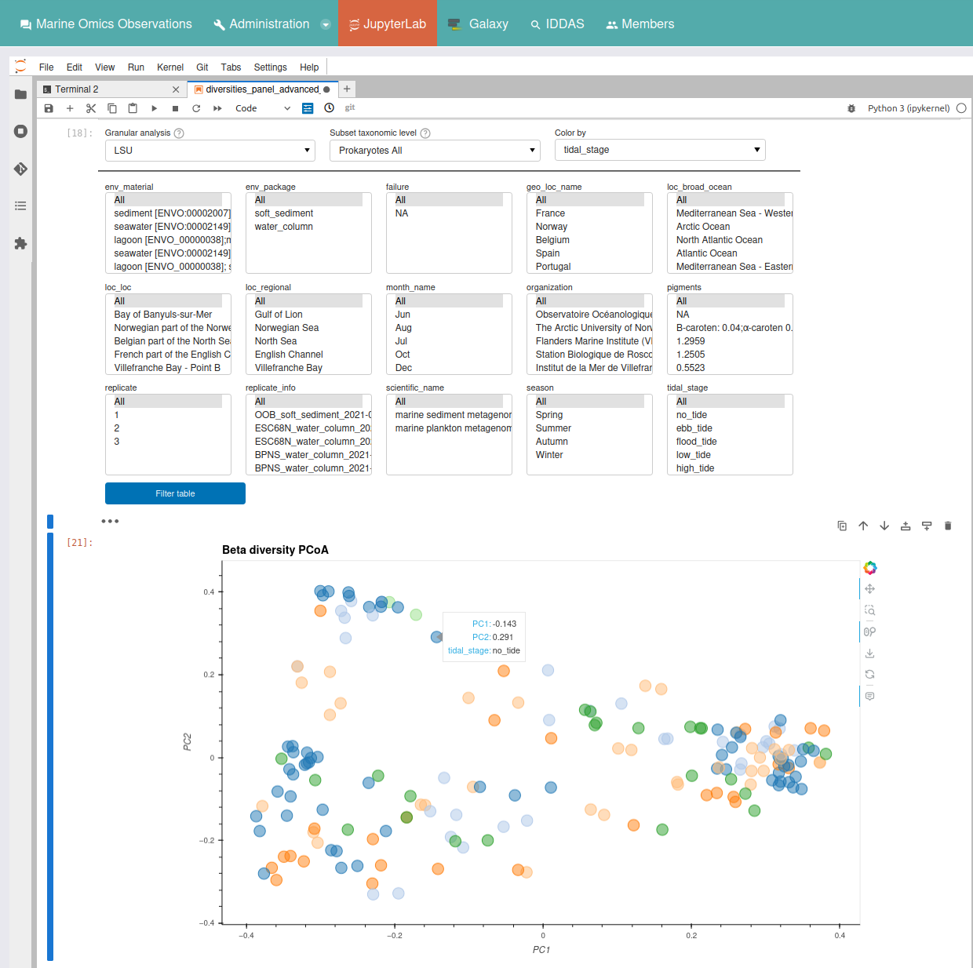
Task: Click the Filter table button
Action: pyautogui.click(x=175, y=493)
